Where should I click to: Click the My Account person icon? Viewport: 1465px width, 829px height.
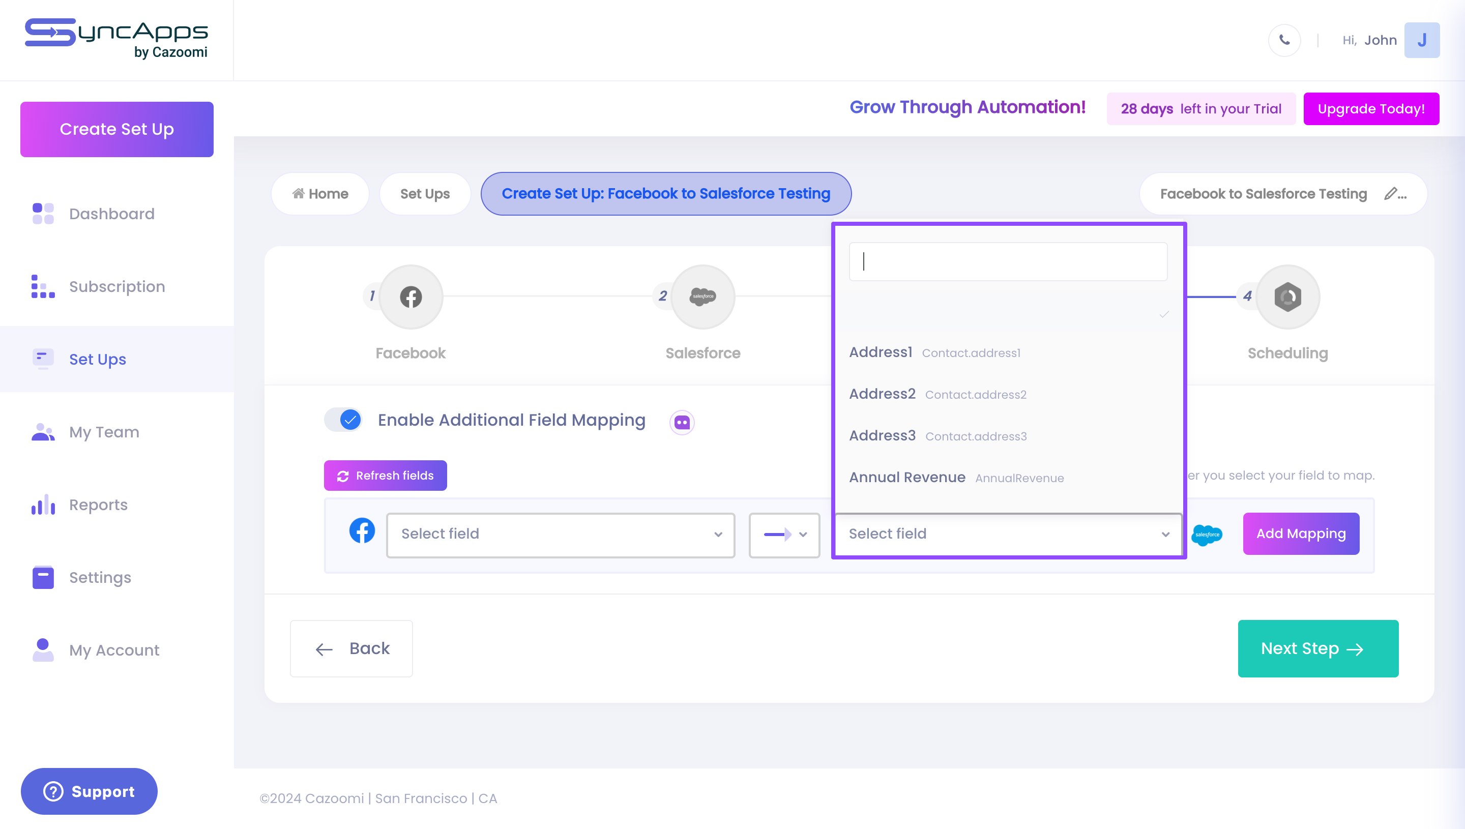click(x=43, y=649)
